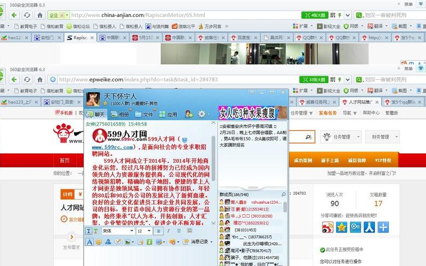Open 教育电子 bookmark in top browser
The width and height of the screenshot is (426, 266).
26,26
